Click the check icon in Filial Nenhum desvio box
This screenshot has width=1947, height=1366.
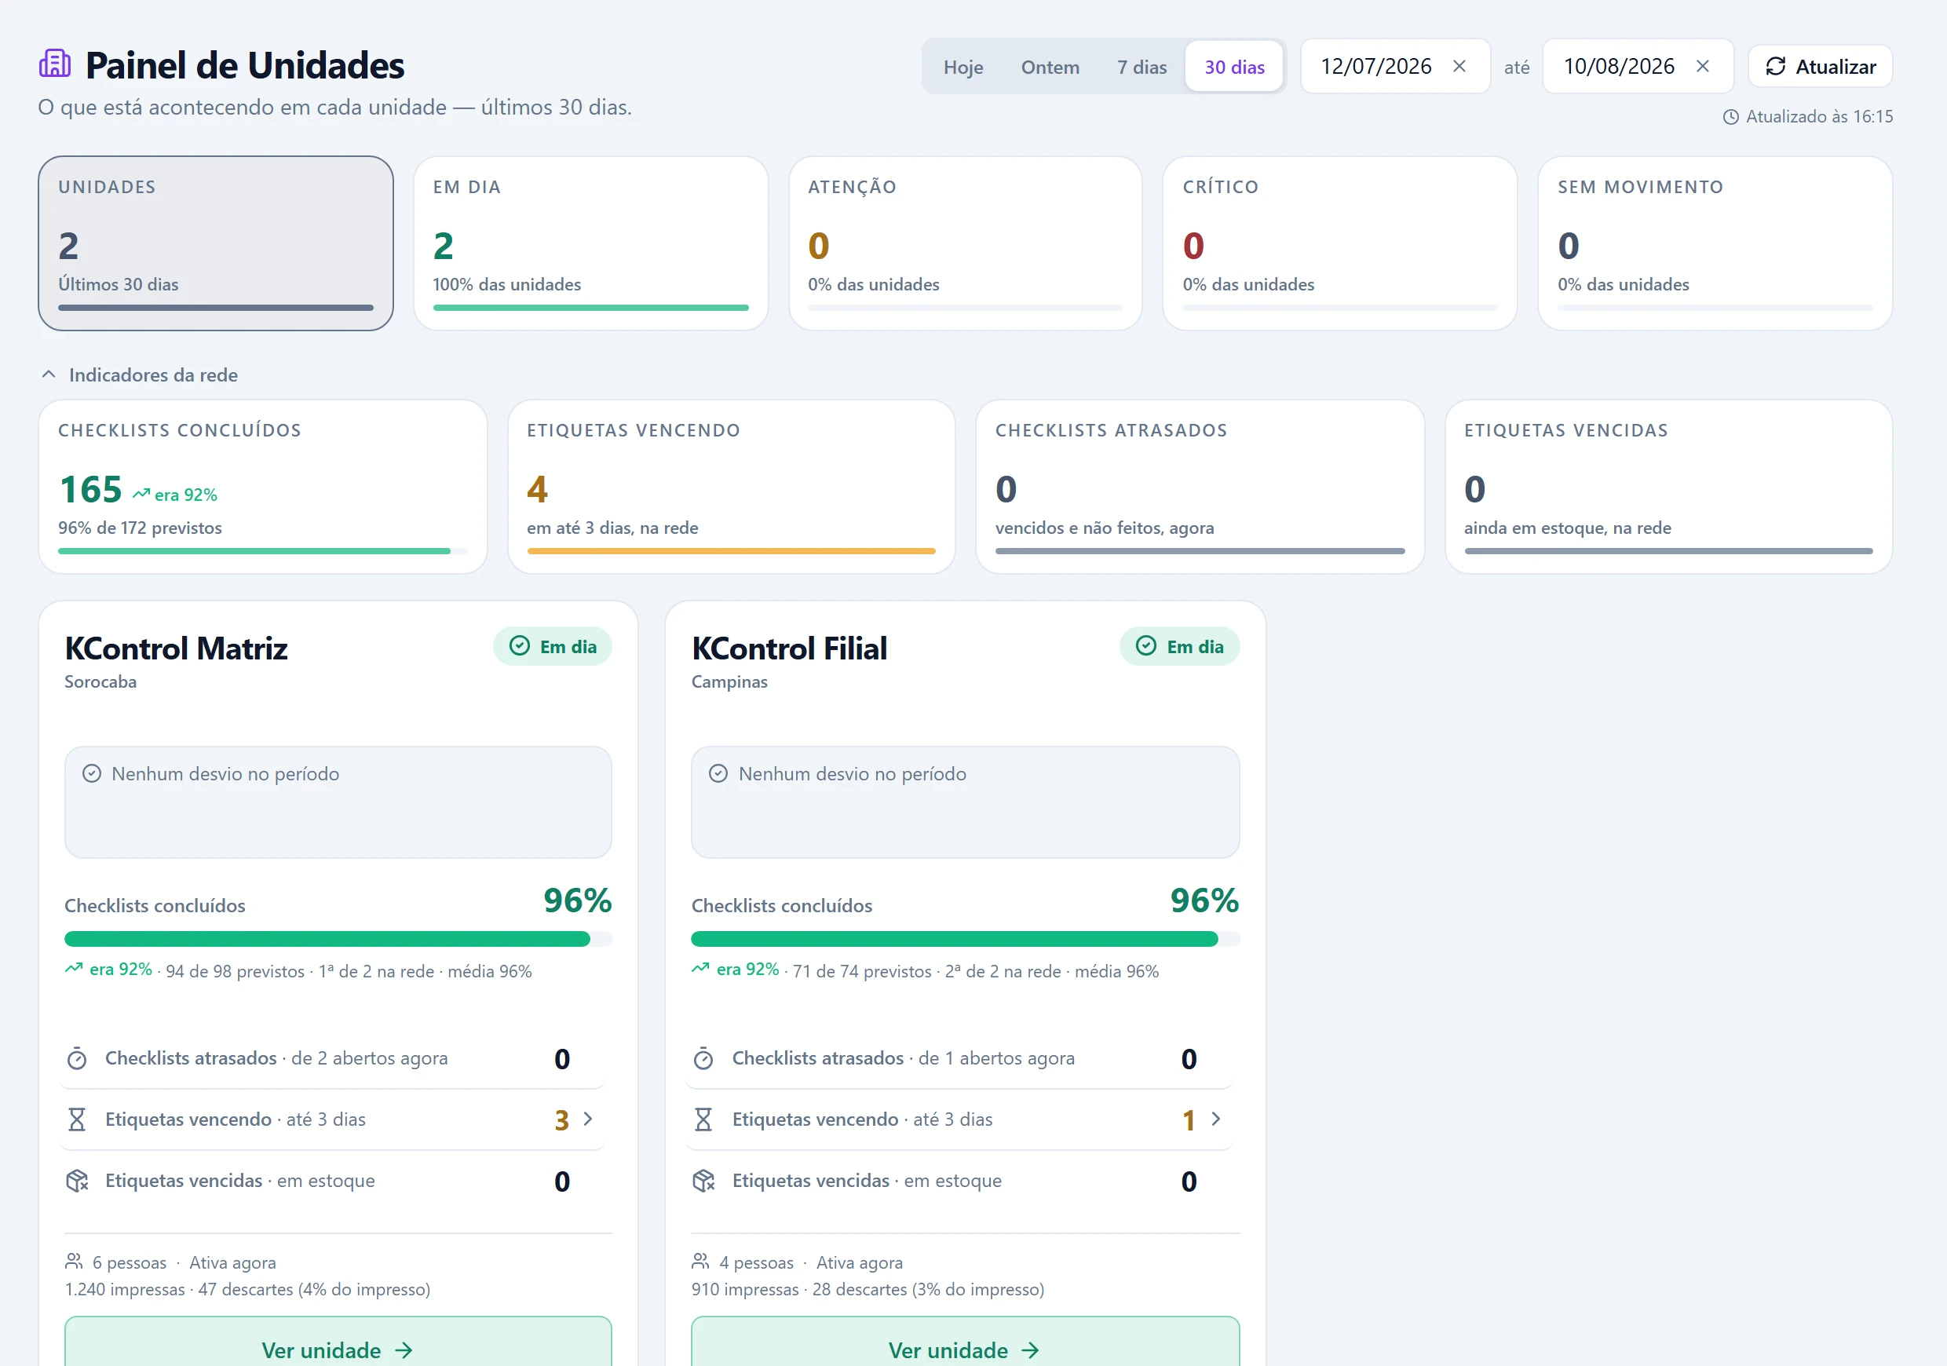[718, 773]
